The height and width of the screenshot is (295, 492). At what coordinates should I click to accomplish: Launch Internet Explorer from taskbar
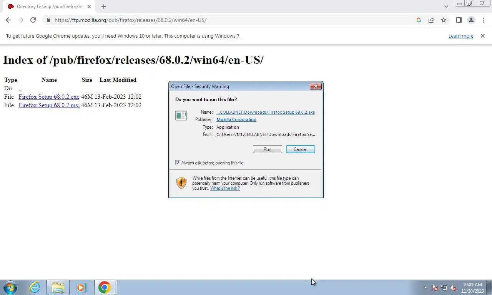click(x=35, y=287)
